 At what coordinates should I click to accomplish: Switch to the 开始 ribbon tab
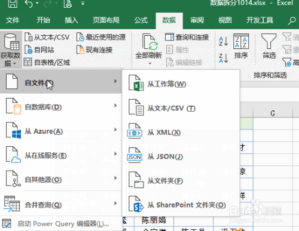click(x=43, y=20)
